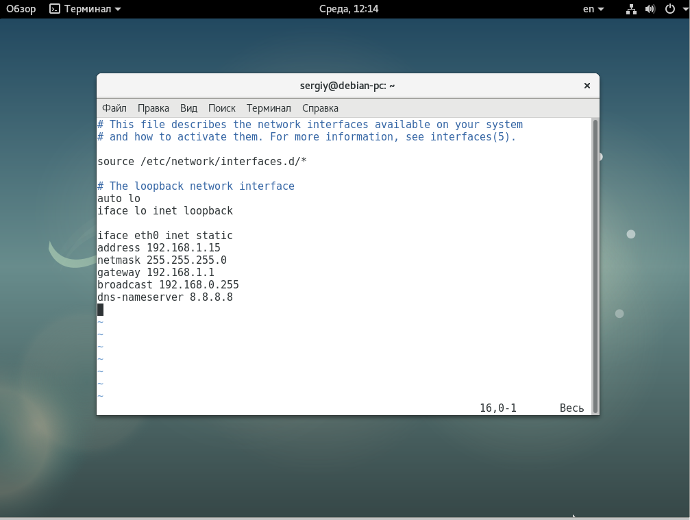This screenshot has width=690, height=520.
Task: Click the terminal vertical scrollbar
Action: tap(595, 266)
